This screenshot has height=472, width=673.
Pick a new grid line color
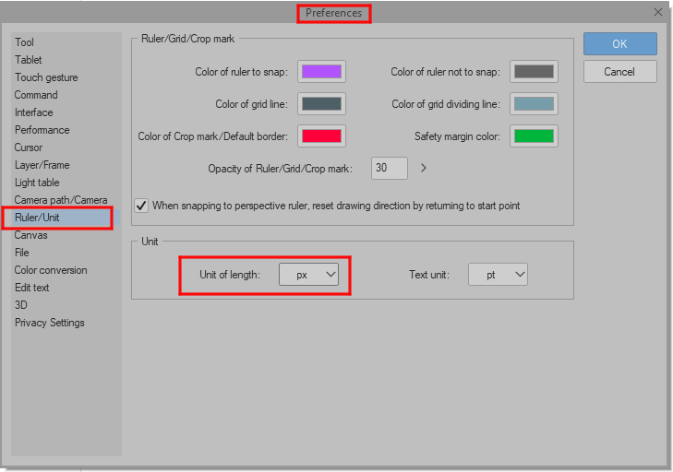[321, 104]
